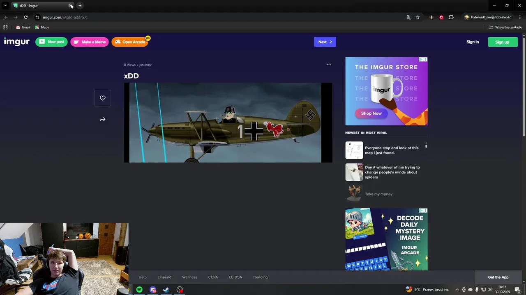Screen dimensions: 526x295
Task: Open the Chrome three-dot menu
Action: click(x=520, y=17)
